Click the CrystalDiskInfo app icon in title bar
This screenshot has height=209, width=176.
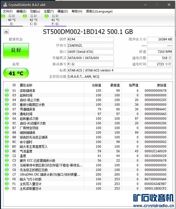pos(5,5)
